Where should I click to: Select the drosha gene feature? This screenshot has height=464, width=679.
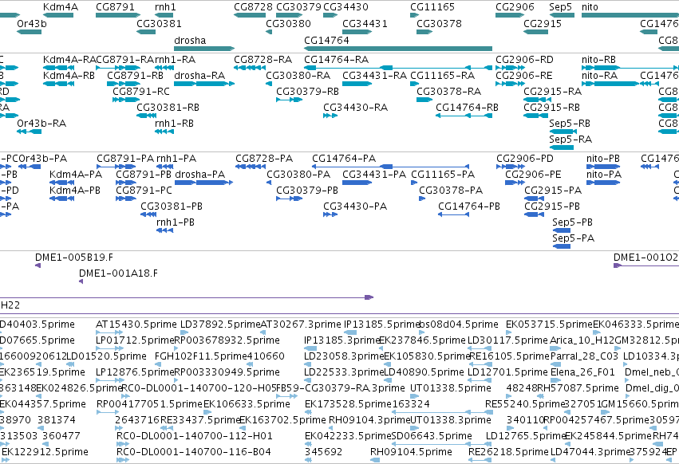pyautogui.click(x=204, y=49)
